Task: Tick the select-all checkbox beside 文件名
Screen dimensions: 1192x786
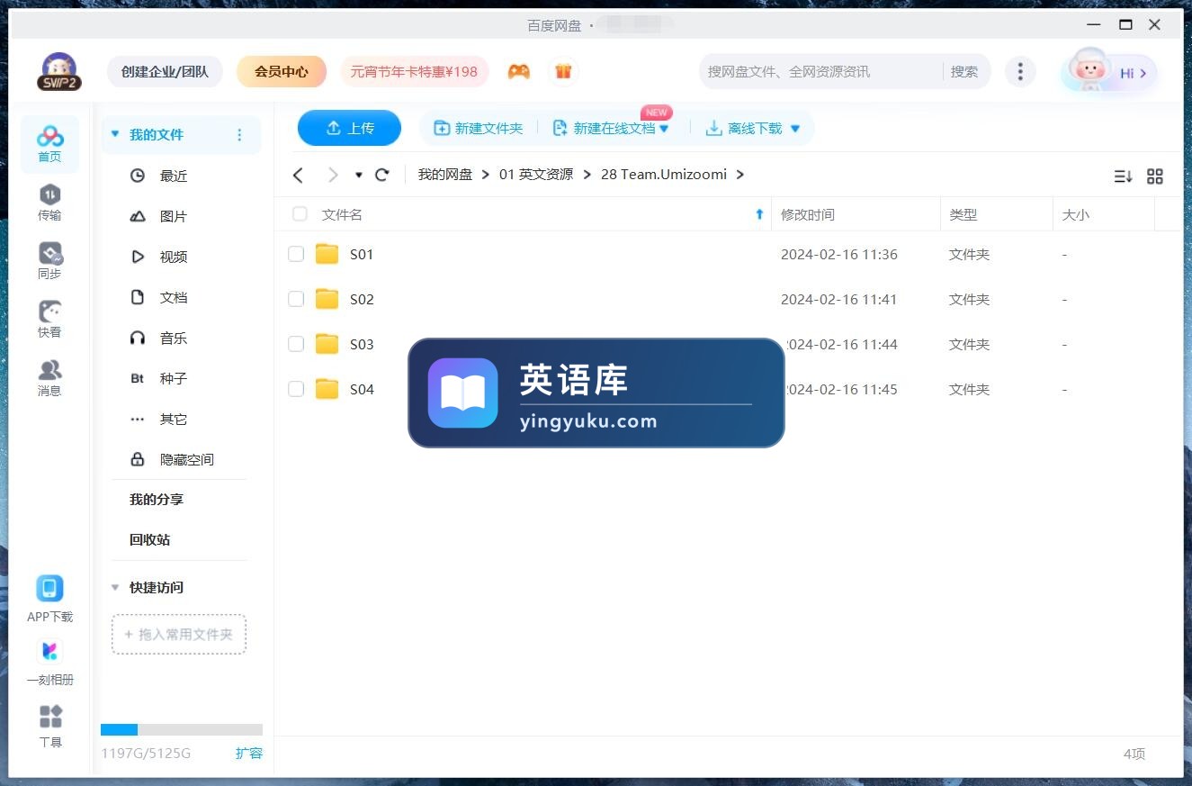Action: pyautogui.click(x=300, y=214)
